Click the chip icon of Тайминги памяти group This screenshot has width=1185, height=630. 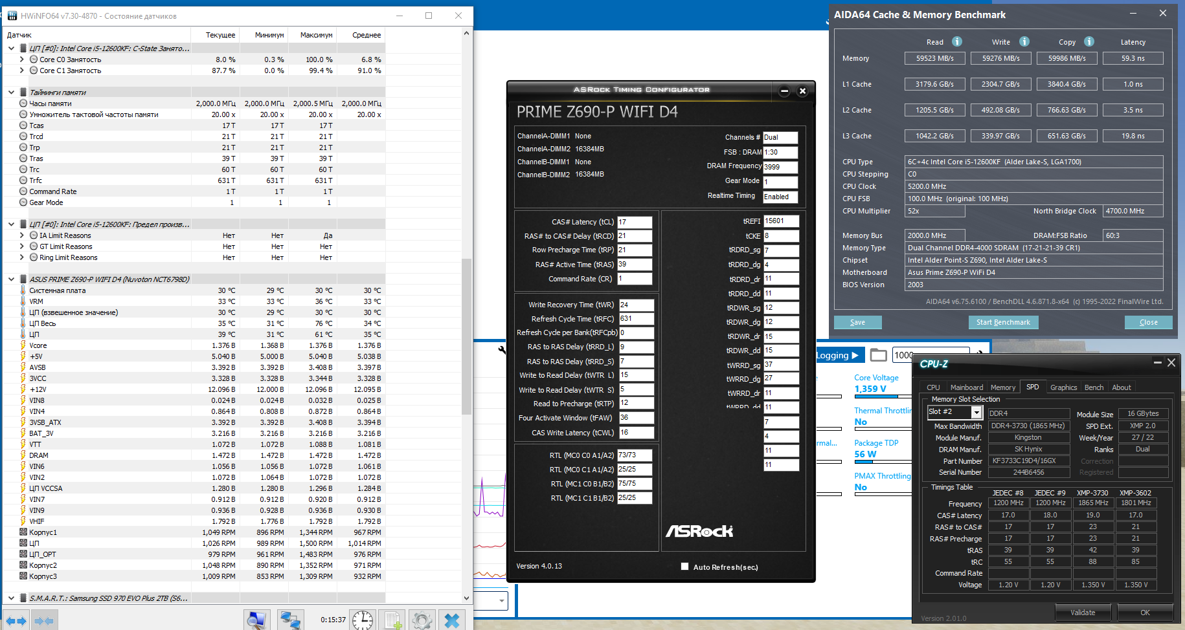(x=23, y=92)
